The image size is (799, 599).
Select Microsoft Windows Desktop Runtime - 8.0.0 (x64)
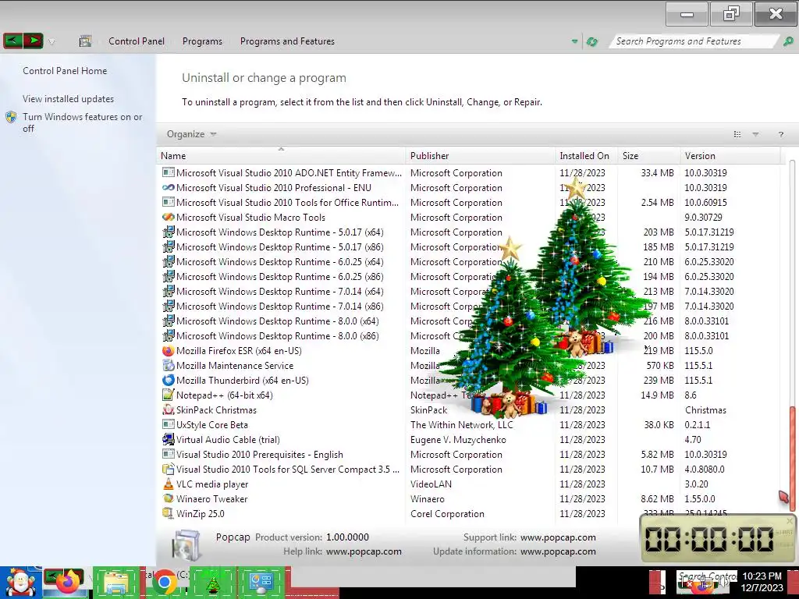[277, 321]
